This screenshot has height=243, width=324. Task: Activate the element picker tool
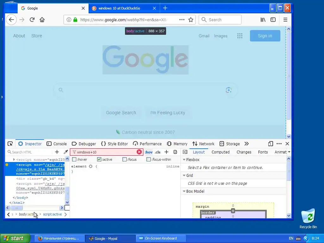pos(10,144)
